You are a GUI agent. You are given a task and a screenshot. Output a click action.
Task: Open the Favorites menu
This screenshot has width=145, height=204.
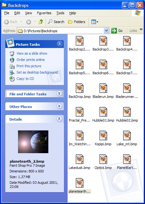click(x=44, y=13)
